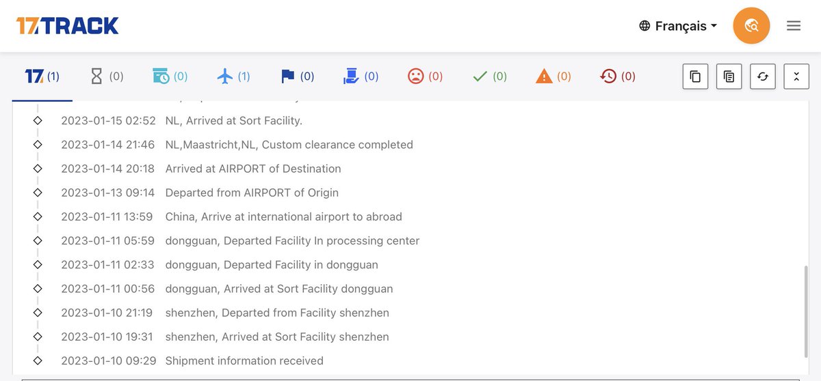Click 'Arrived at AIRPORT of Destination' event
821x381 pixels.
(253, 169)
